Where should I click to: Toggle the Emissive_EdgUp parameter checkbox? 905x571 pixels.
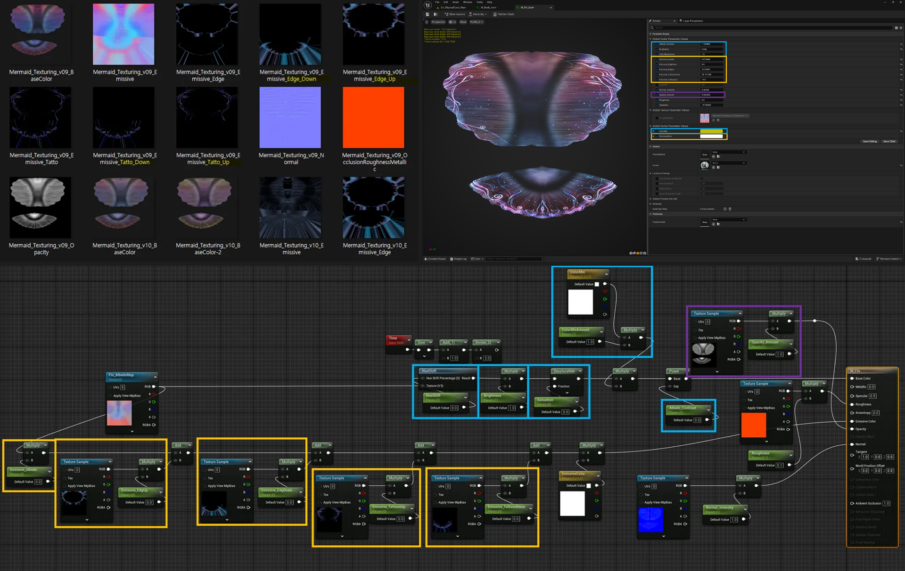657,70
